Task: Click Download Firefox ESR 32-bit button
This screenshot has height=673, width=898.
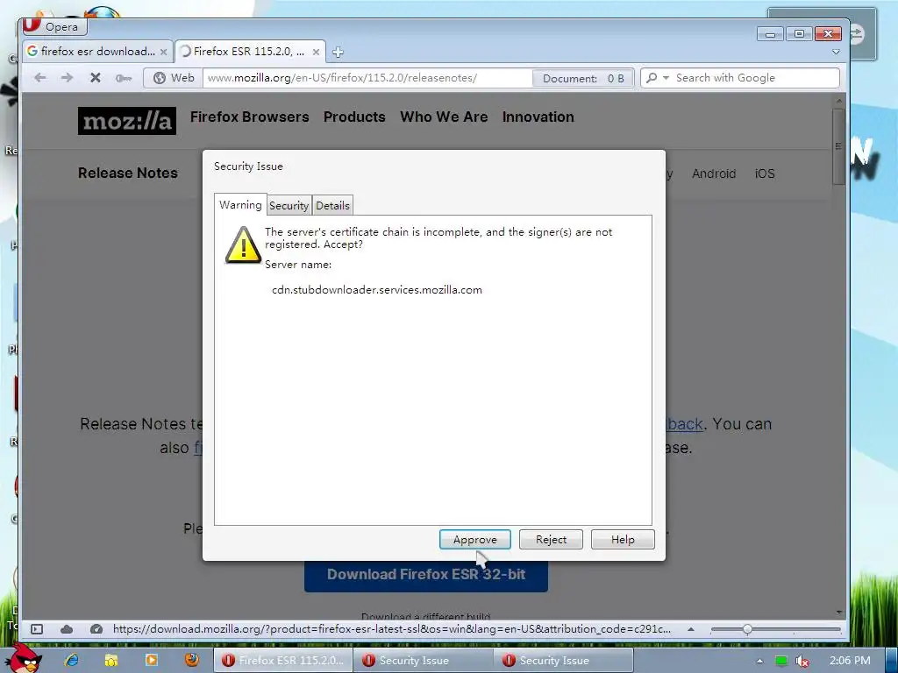Action: pyautogui.click(x=426, y=575)
